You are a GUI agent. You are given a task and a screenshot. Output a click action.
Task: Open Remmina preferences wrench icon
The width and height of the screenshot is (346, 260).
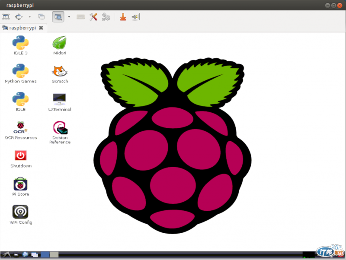[93, 17]
